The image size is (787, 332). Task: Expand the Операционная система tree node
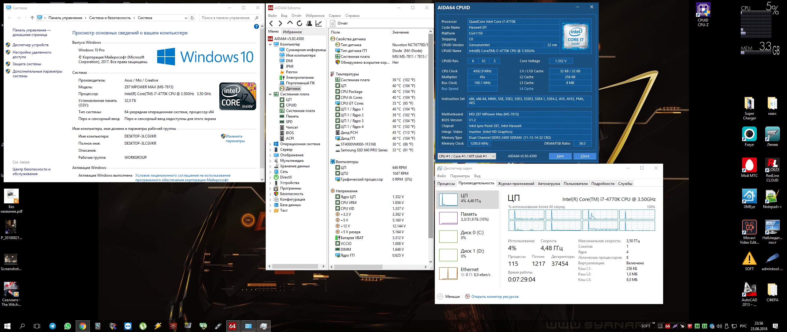270,144
